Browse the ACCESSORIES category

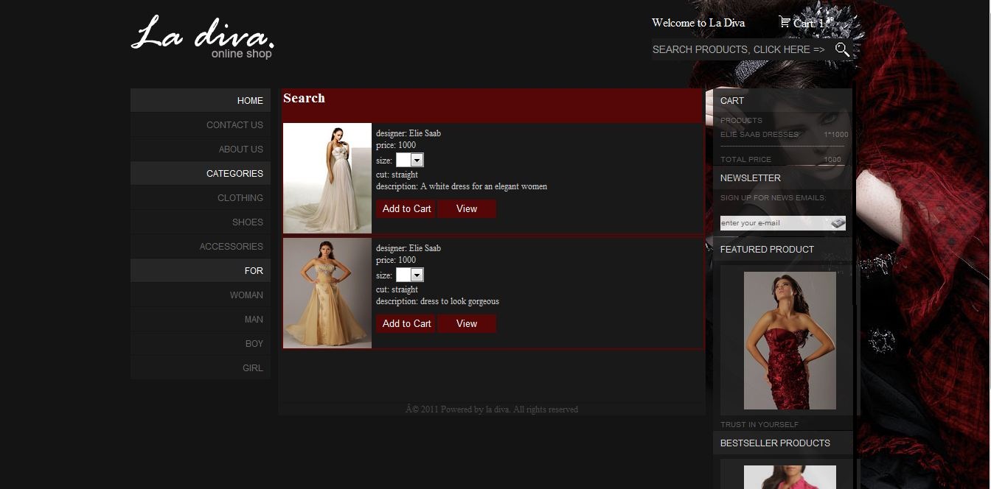point(231,246)
